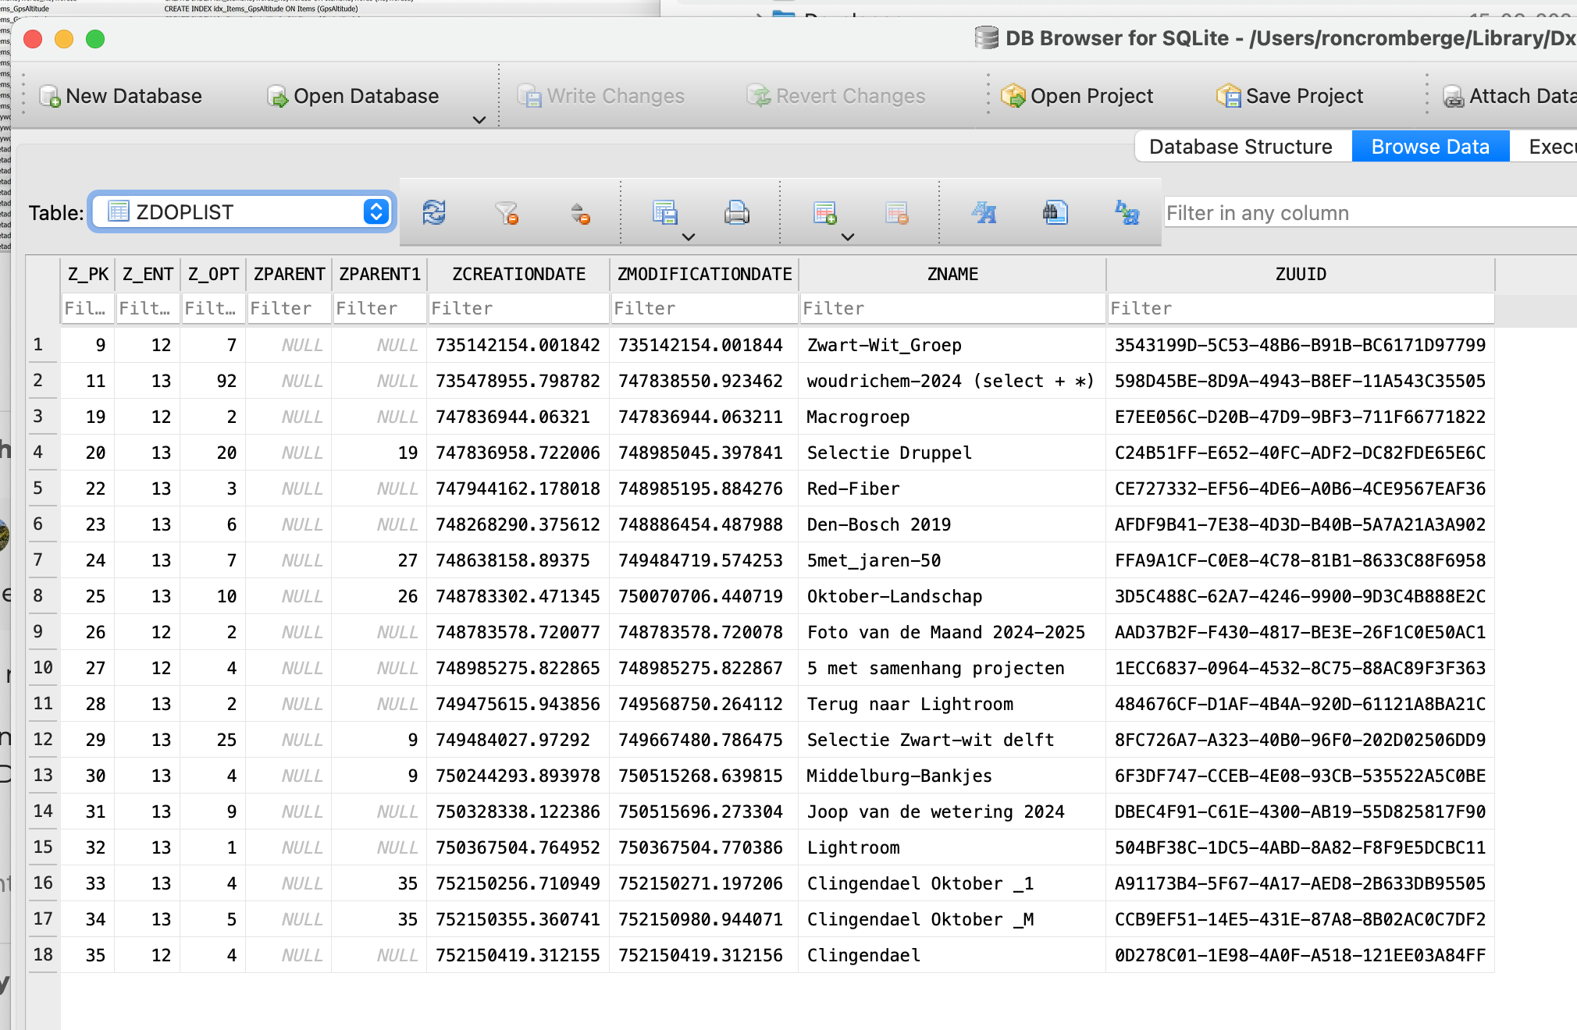
Task: Select the creation date 747836944.06321 cell
Action: pos(518,417)
